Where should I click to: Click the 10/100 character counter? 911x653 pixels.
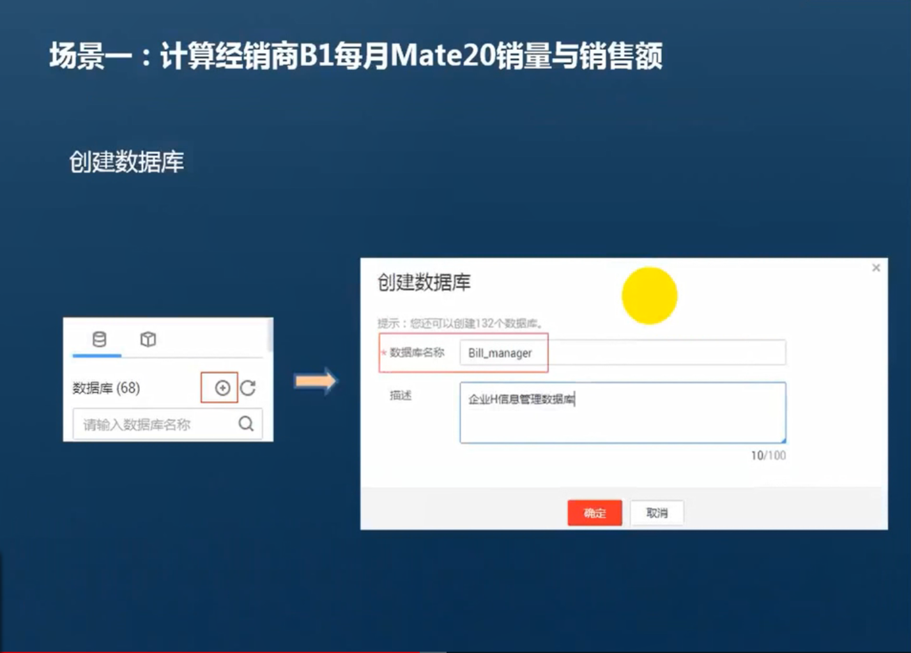[769, 456]
